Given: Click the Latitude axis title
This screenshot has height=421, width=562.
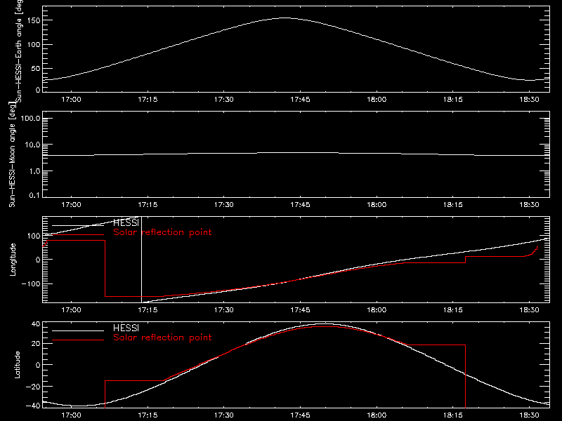Looking at the screenshot, I should click(x=17, y=365).
